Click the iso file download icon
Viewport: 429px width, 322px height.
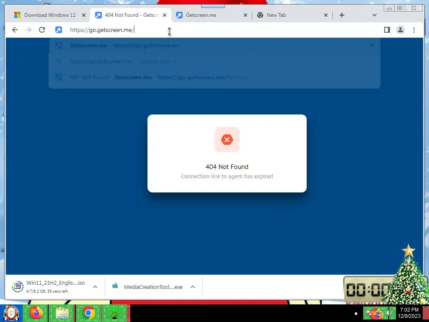pos(18,286)
